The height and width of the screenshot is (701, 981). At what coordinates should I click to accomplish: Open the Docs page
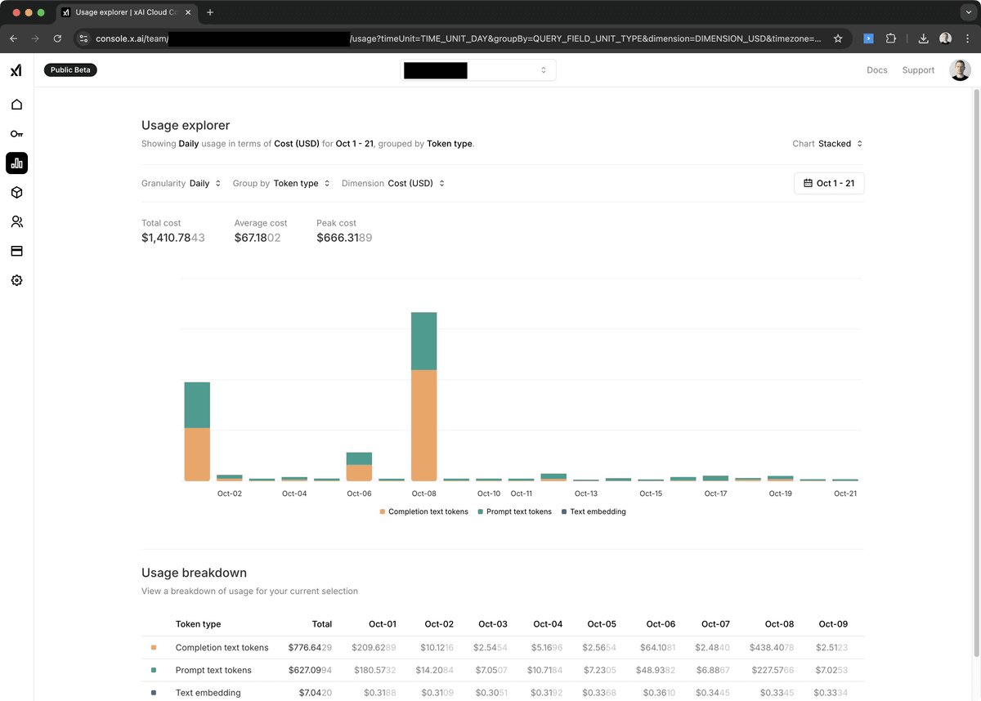click(x=876, y=70)
